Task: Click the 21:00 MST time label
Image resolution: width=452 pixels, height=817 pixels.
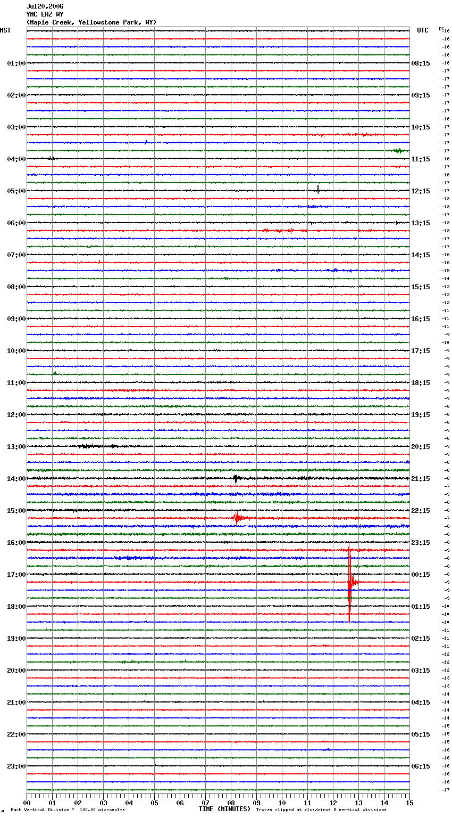Action: (x=16, y=702)
